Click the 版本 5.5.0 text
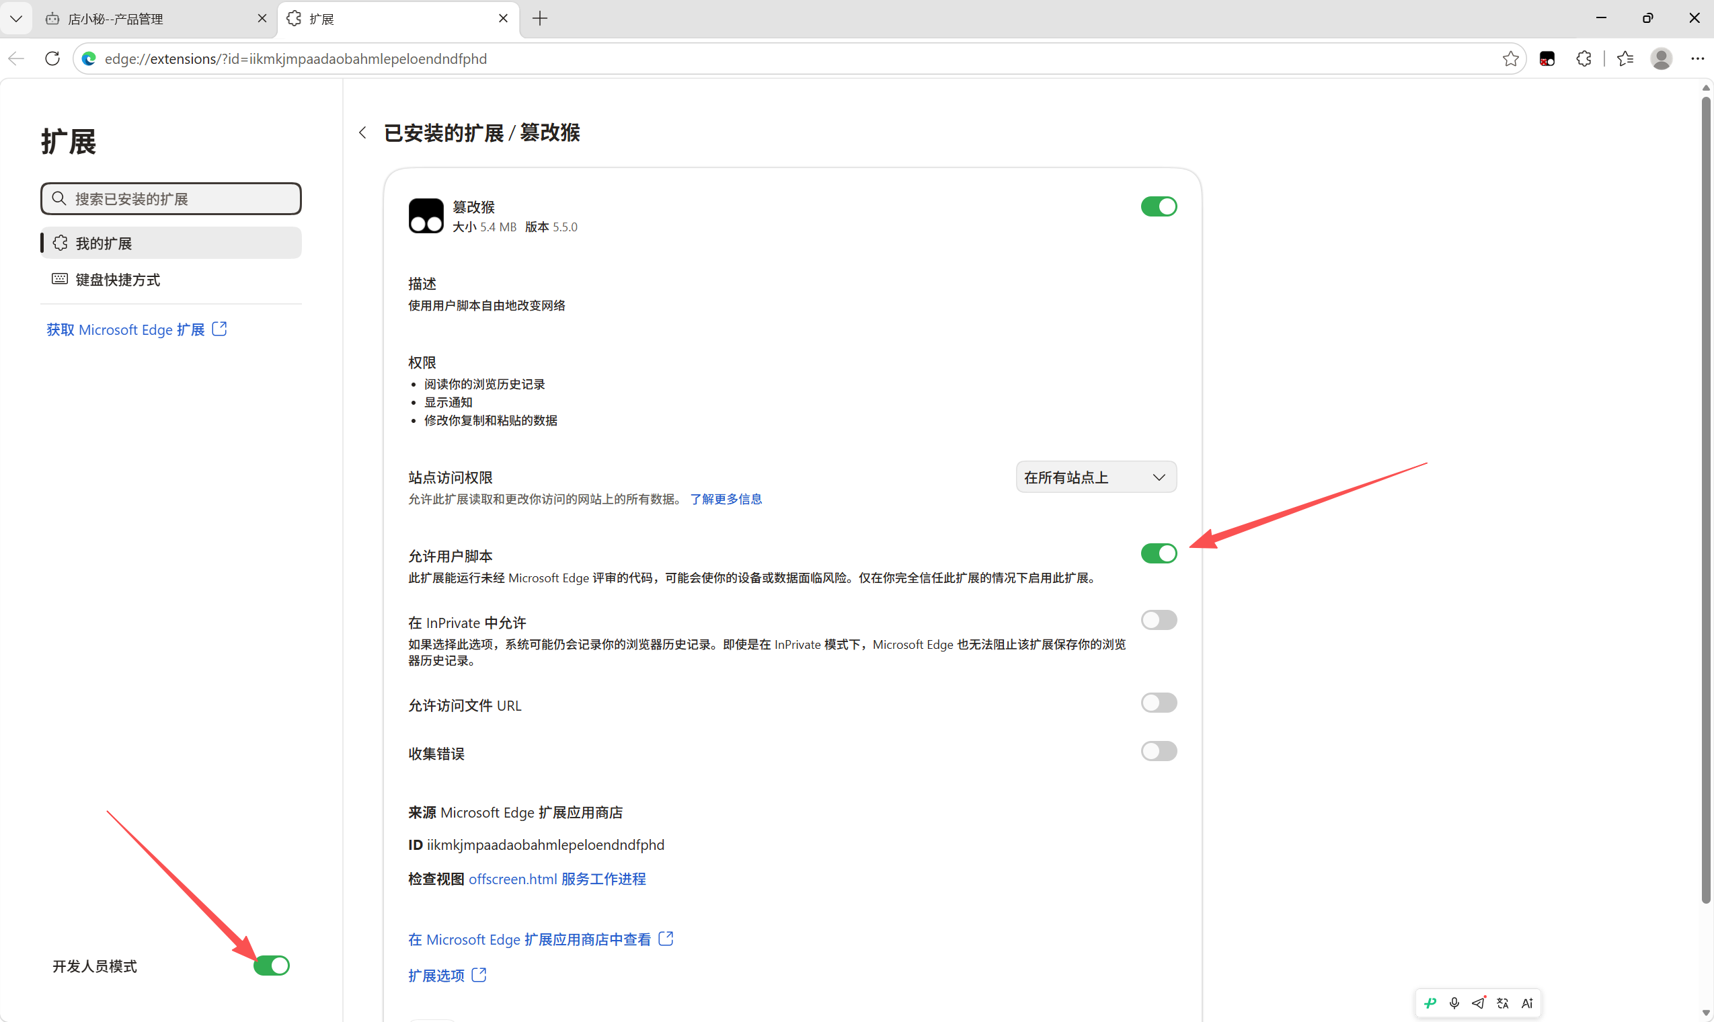 551,227
